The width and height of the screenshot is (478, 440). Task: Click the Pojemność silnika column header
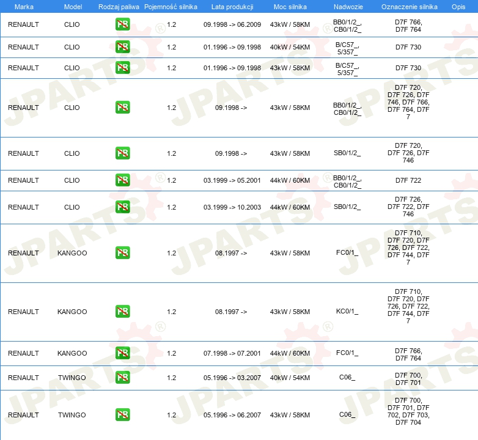171,6
